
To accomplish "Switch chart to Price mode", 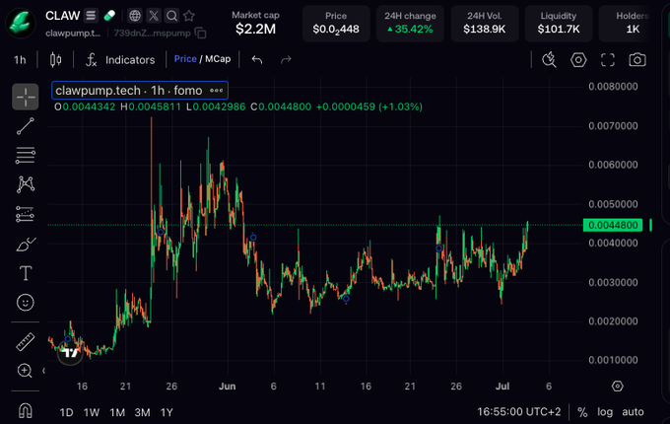I will (185, 59).
